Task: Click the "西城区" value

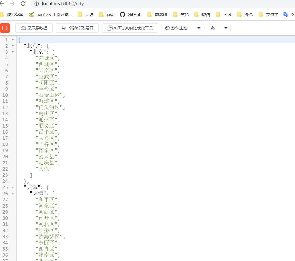Action: coord(47,64)
